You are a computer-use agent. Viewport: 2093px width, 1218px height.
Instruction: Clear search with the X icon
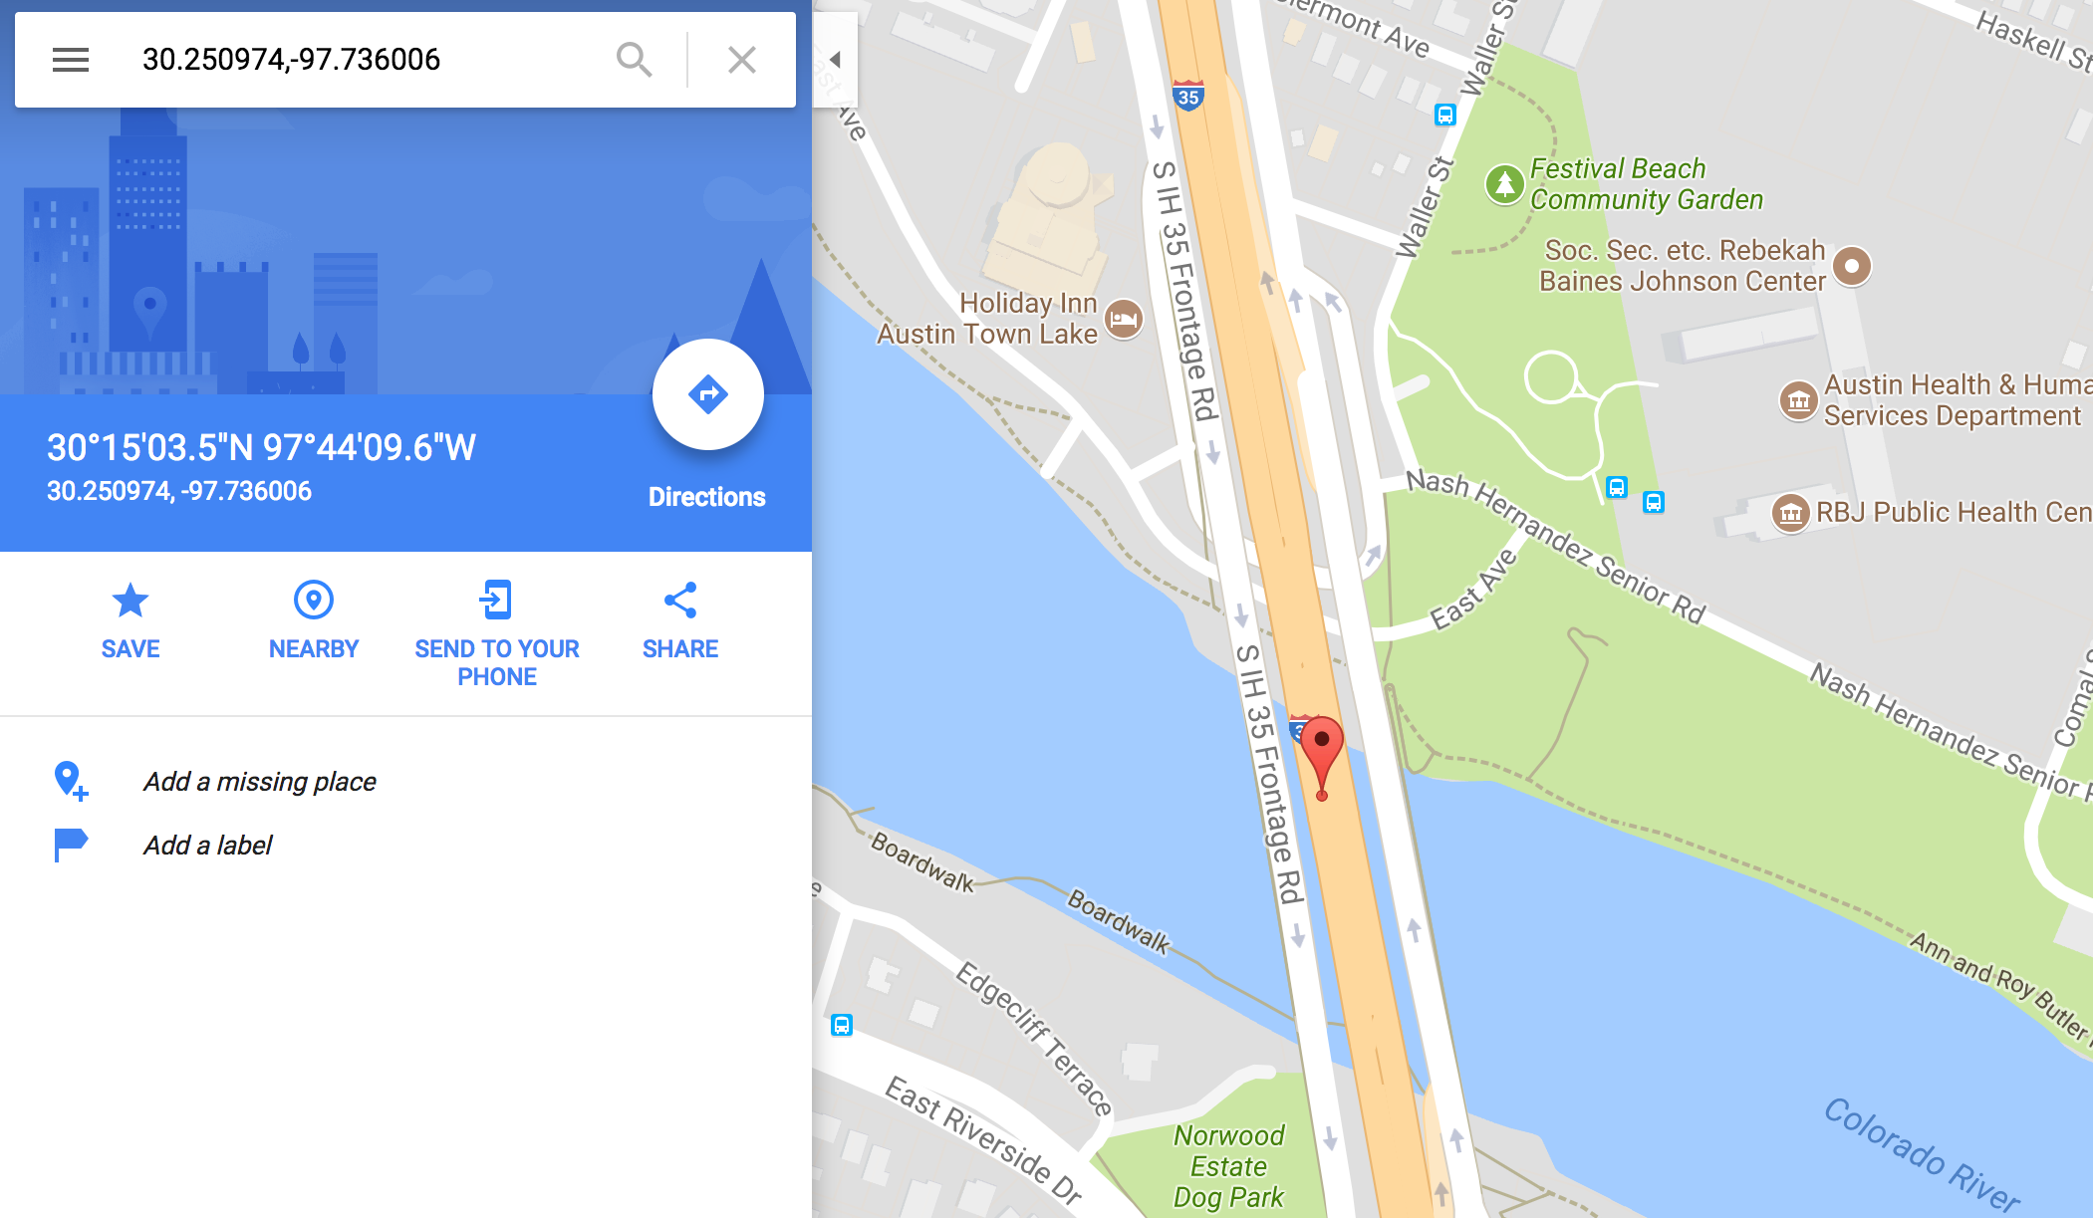pyautogui.click(x=742, y=60)
